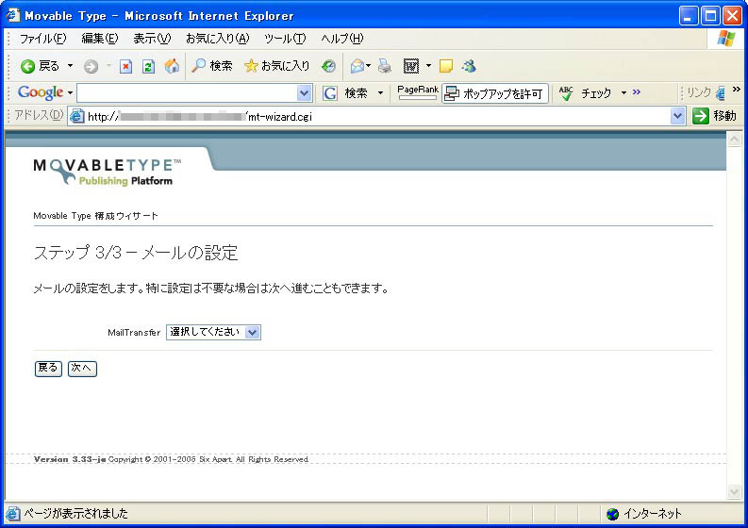Open the 編集(E) menu
The width and height of the screenshot is (748, 528).
(x=100, y=39)
